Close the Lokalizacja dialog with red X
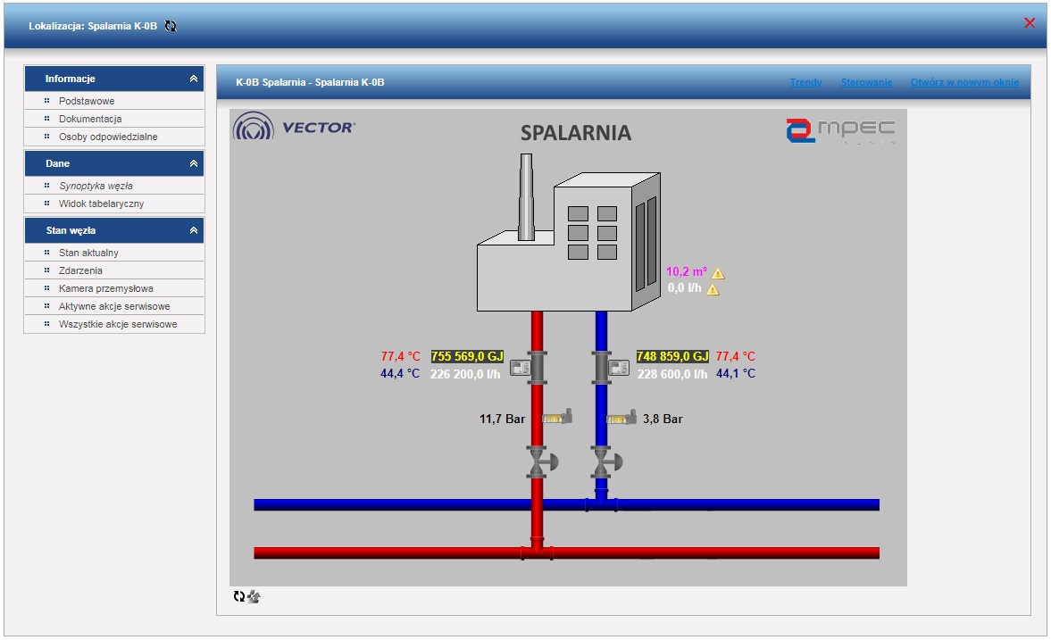 (1030, 23)
